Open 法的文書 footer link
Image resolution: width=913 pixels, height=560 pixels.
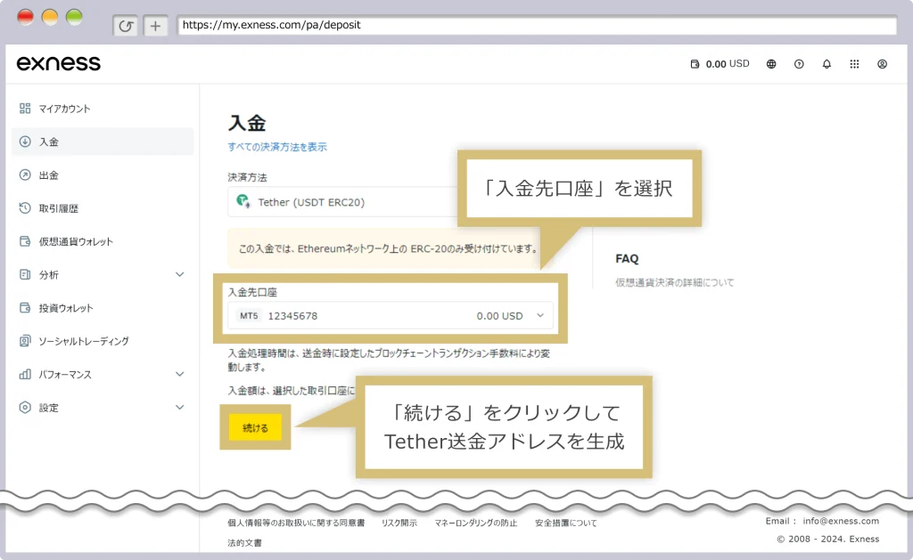pyautogui.click(x=244, y=542)
